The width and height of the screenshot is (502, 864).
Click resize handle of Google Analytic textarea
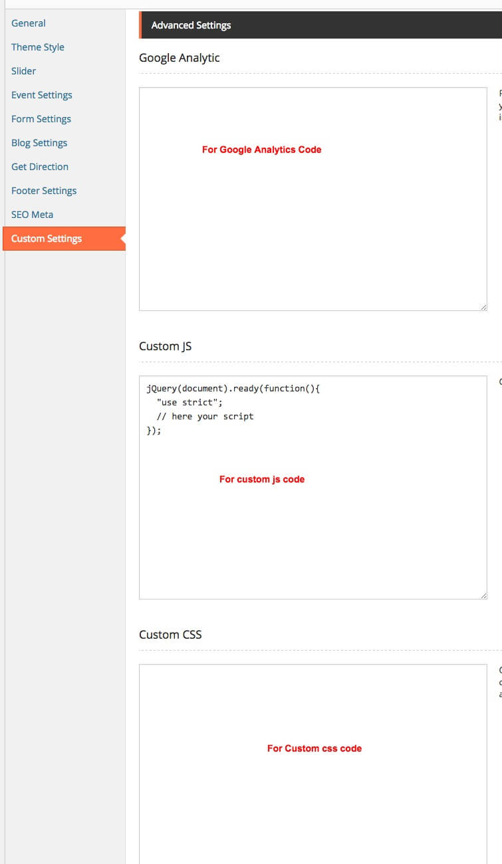(x=483, y=307)
